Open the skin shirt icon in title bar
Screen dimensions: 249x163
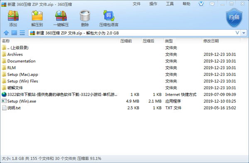[x=201, y=4]
